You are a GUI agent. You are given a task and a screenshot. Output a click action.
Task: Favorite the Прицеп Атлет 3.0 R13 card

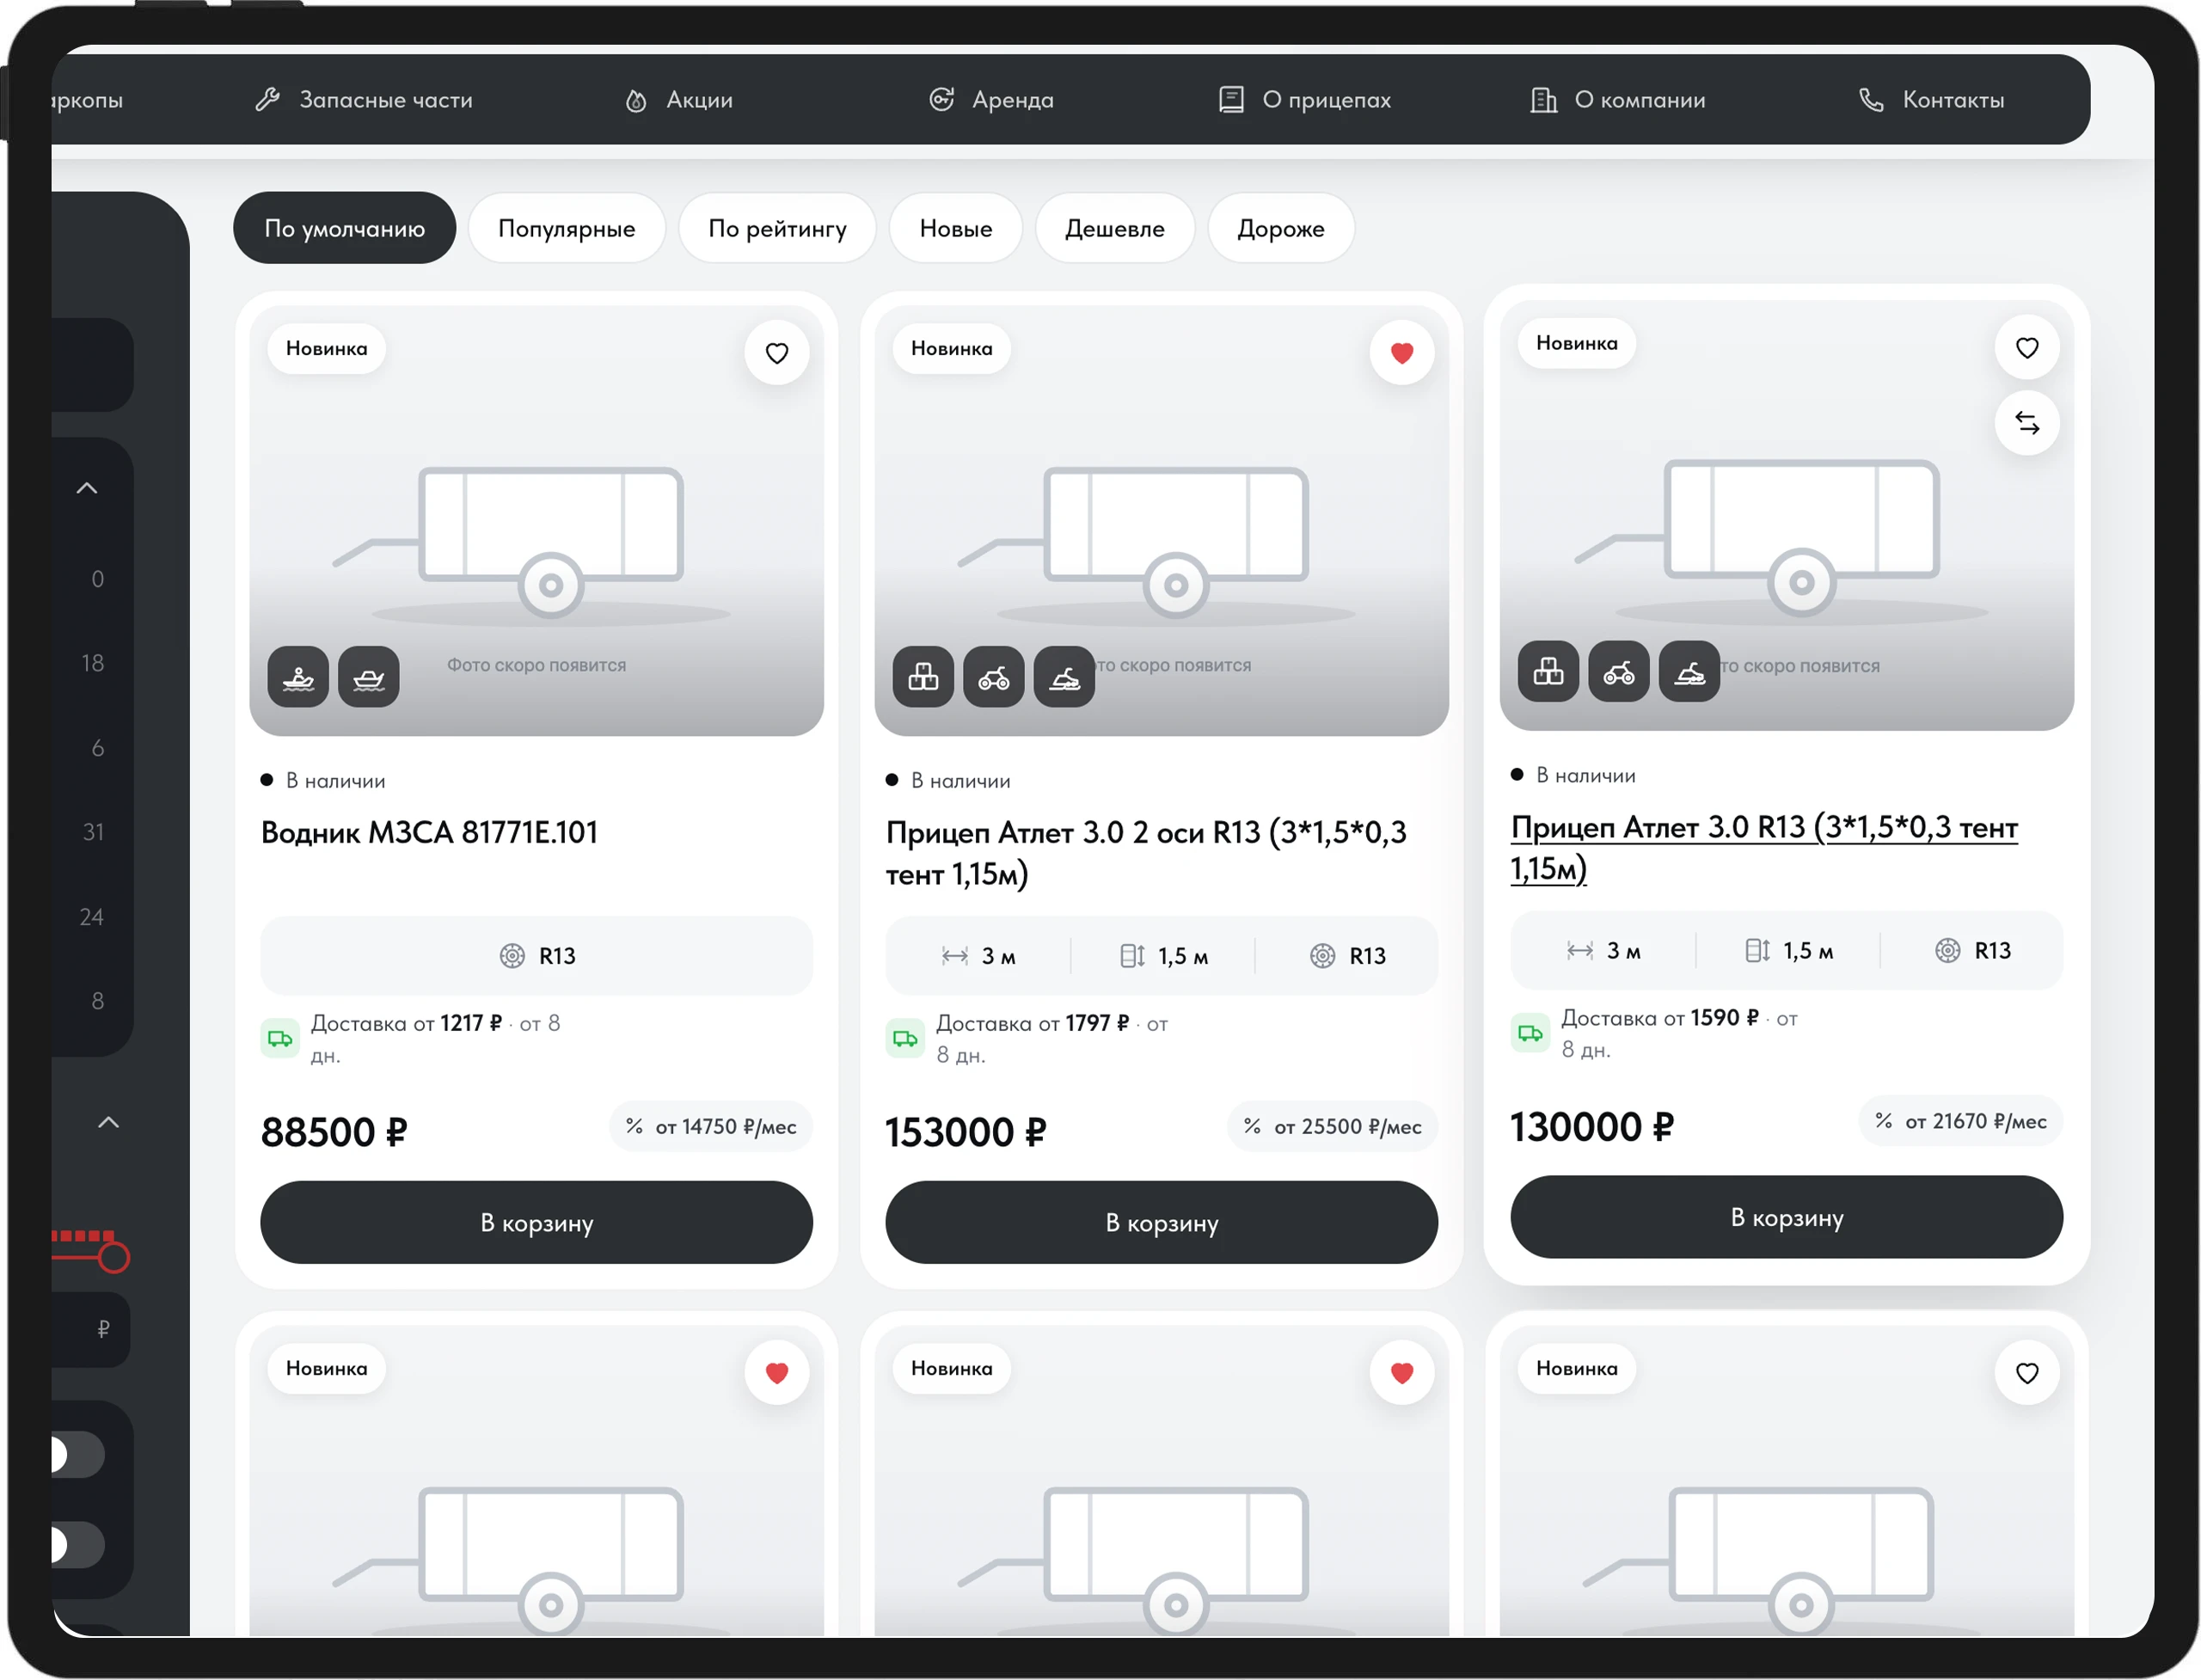(x=2026, y=348)
